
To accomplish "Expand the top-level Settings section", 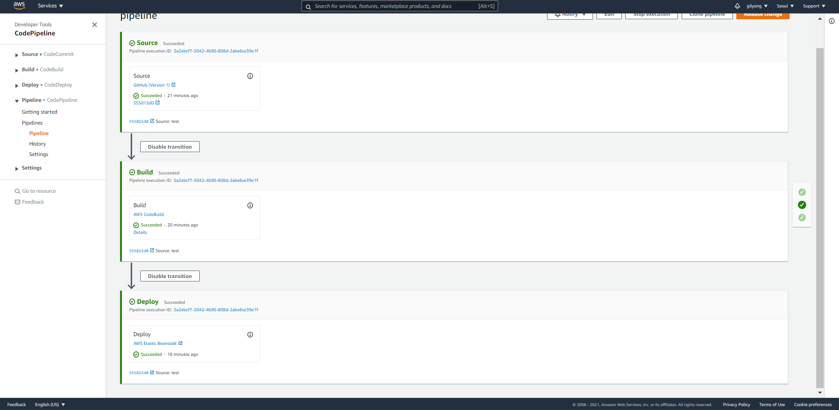I will 17,169.
